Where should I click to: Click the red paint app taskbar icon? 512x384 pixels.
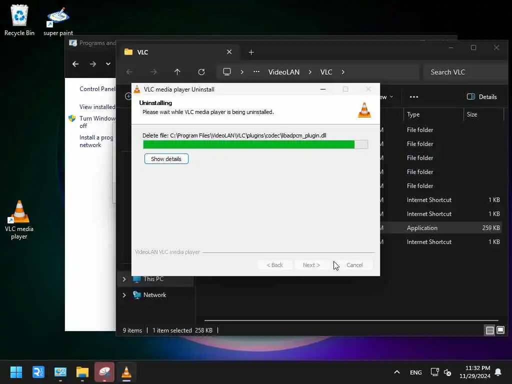click(x=104, y=372)
